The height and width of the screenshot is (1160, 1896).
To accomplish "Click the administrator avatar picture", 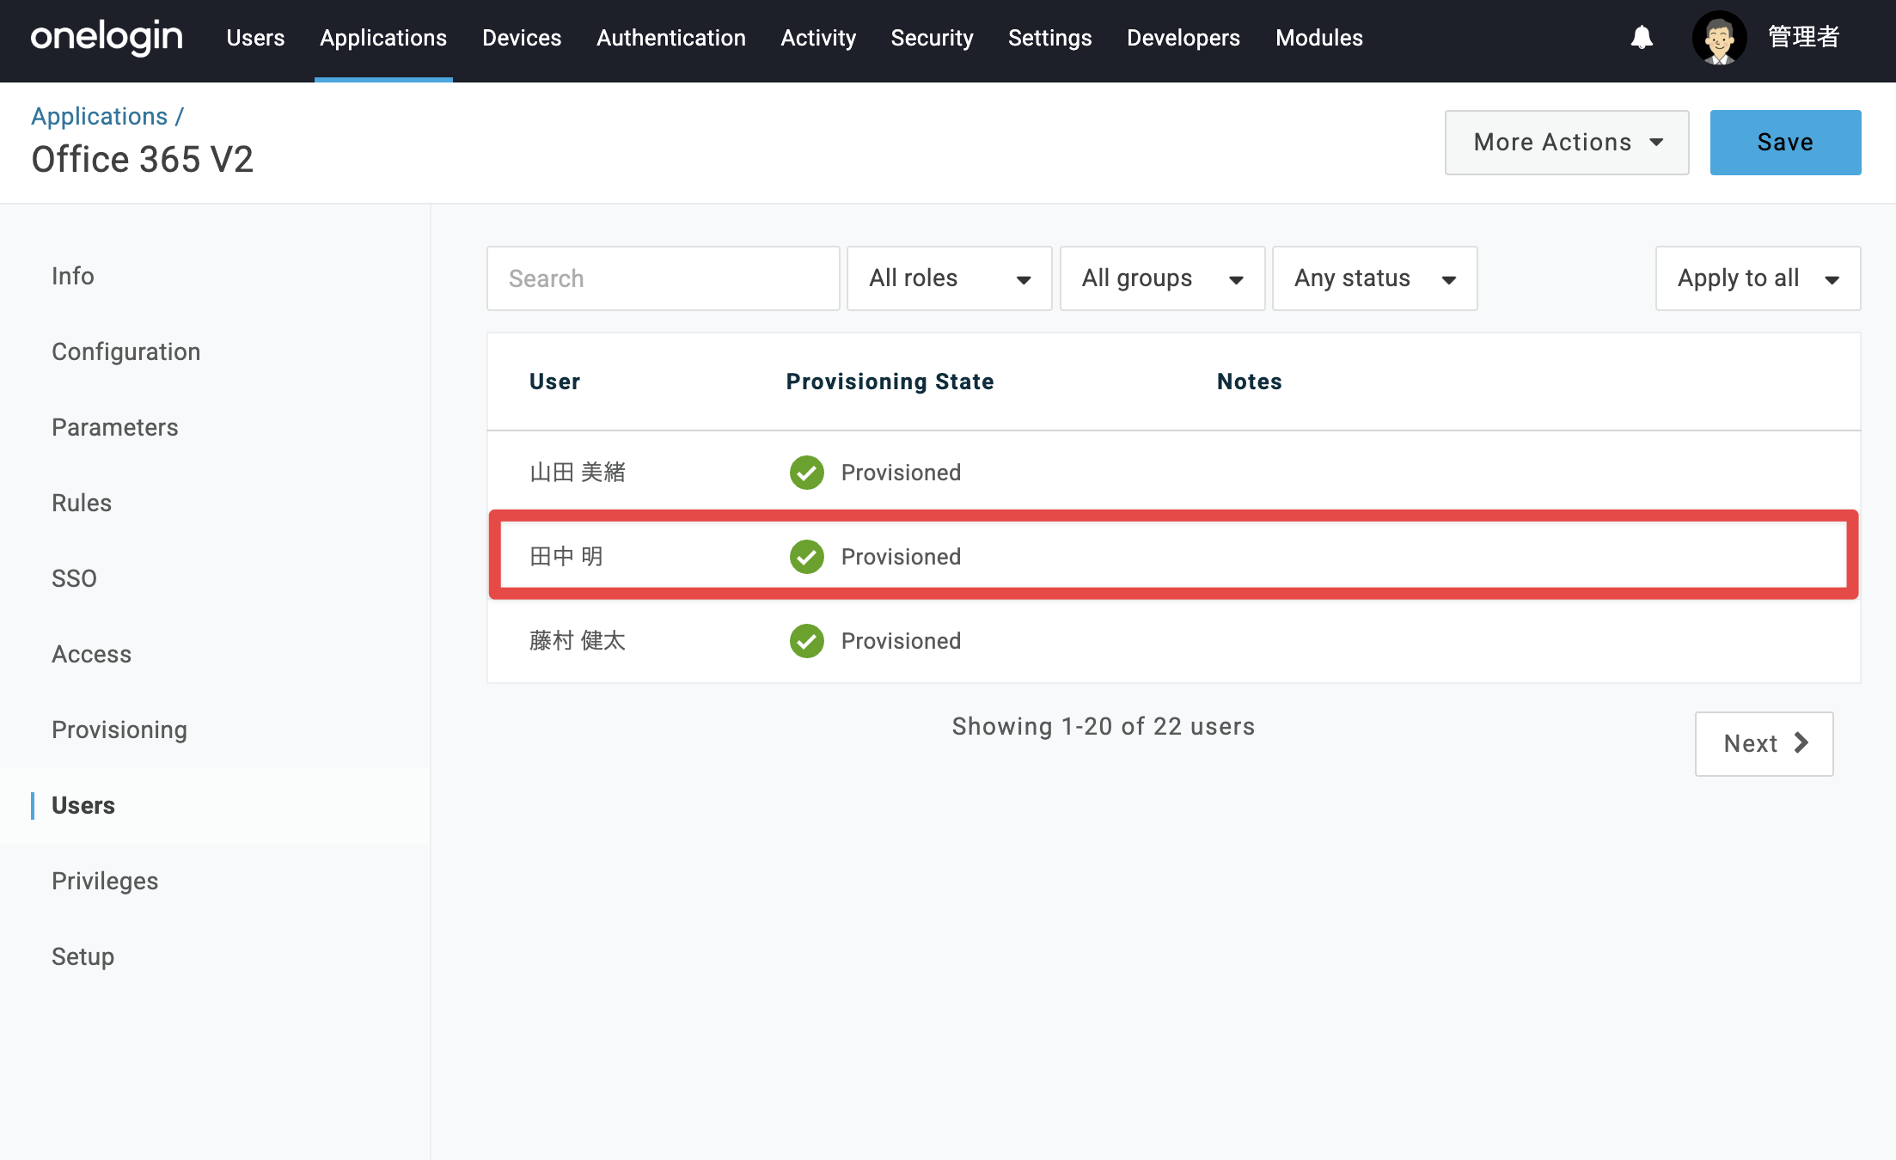I will (1719, 38).
